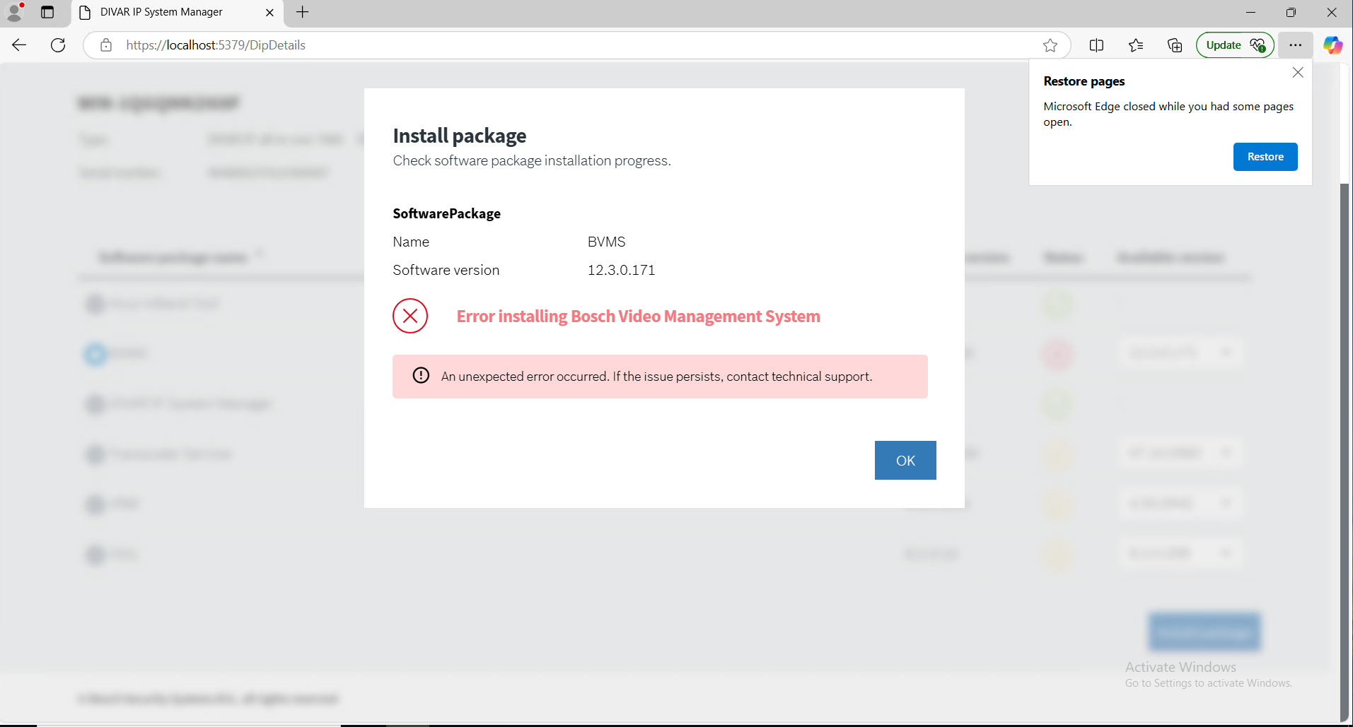The image size is (1353, 727).
Task: View site information lock icon
Action: tap(106, 45)
